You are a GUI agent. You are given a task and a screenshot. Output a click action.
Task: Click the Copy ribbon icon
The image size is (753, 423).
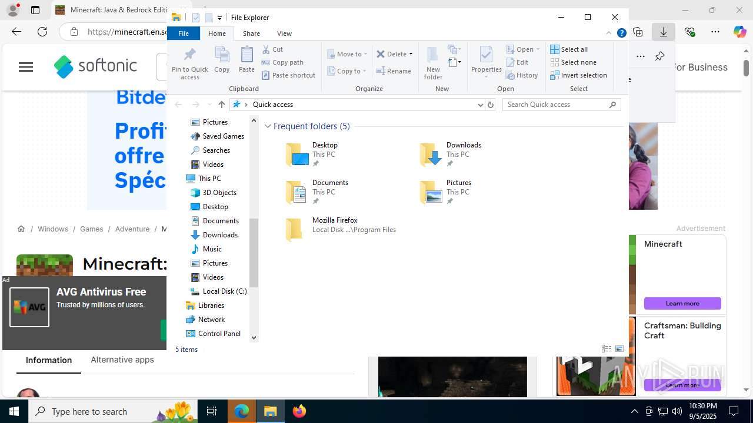pos(222,59)
